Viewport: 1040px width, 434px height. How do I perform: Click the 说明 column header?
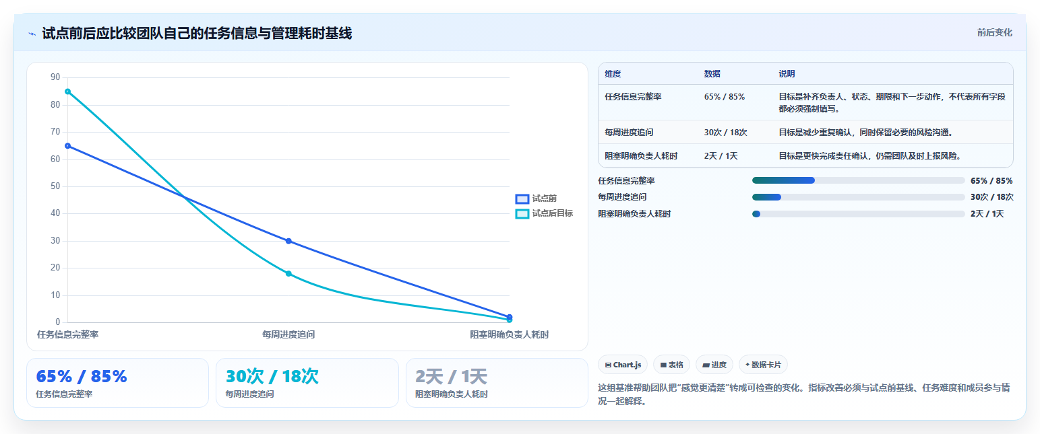pos(787,74)
